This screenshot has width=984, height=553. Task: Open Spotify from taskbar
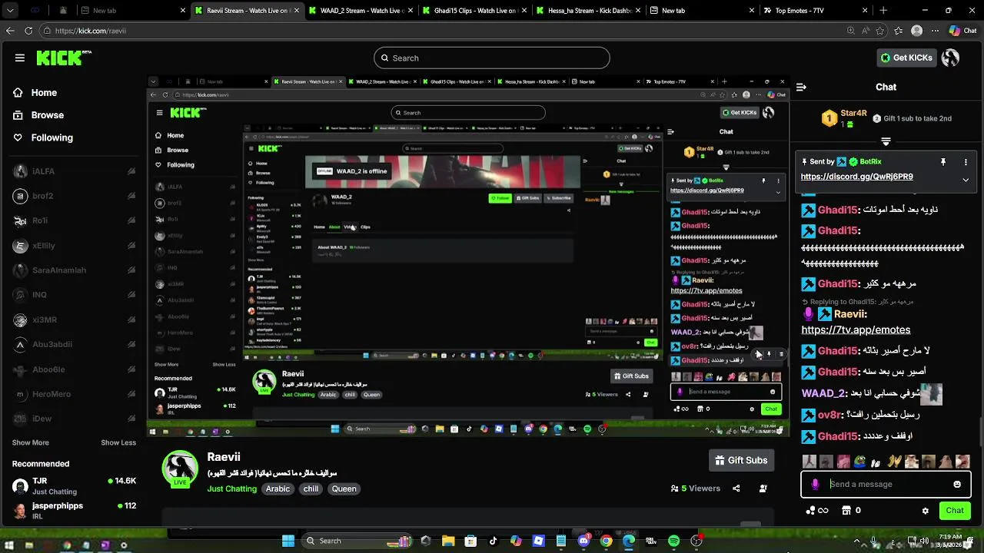673,541
